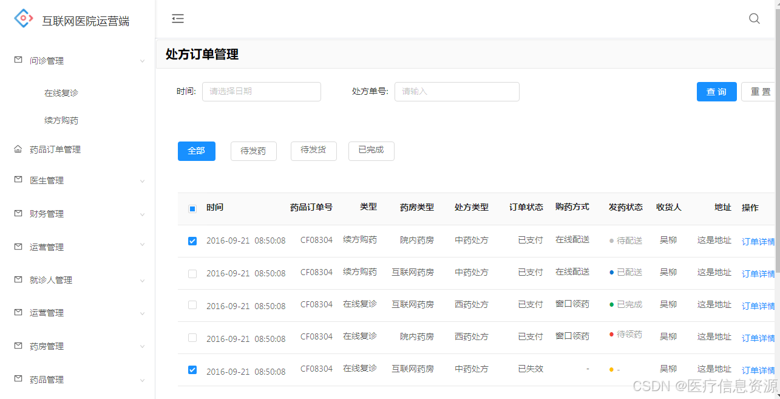Screen dimensions: 780x399
Task: Click the icon of 运营管理 above 就诊人管理
Action: (18, 247)
